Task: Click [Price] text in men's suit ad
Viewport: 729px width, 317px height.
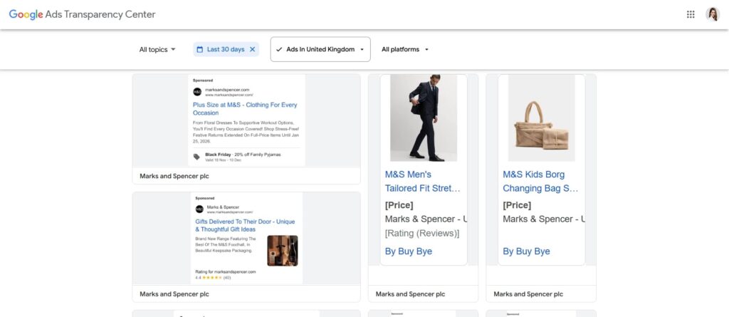Action: pos(399,205)
